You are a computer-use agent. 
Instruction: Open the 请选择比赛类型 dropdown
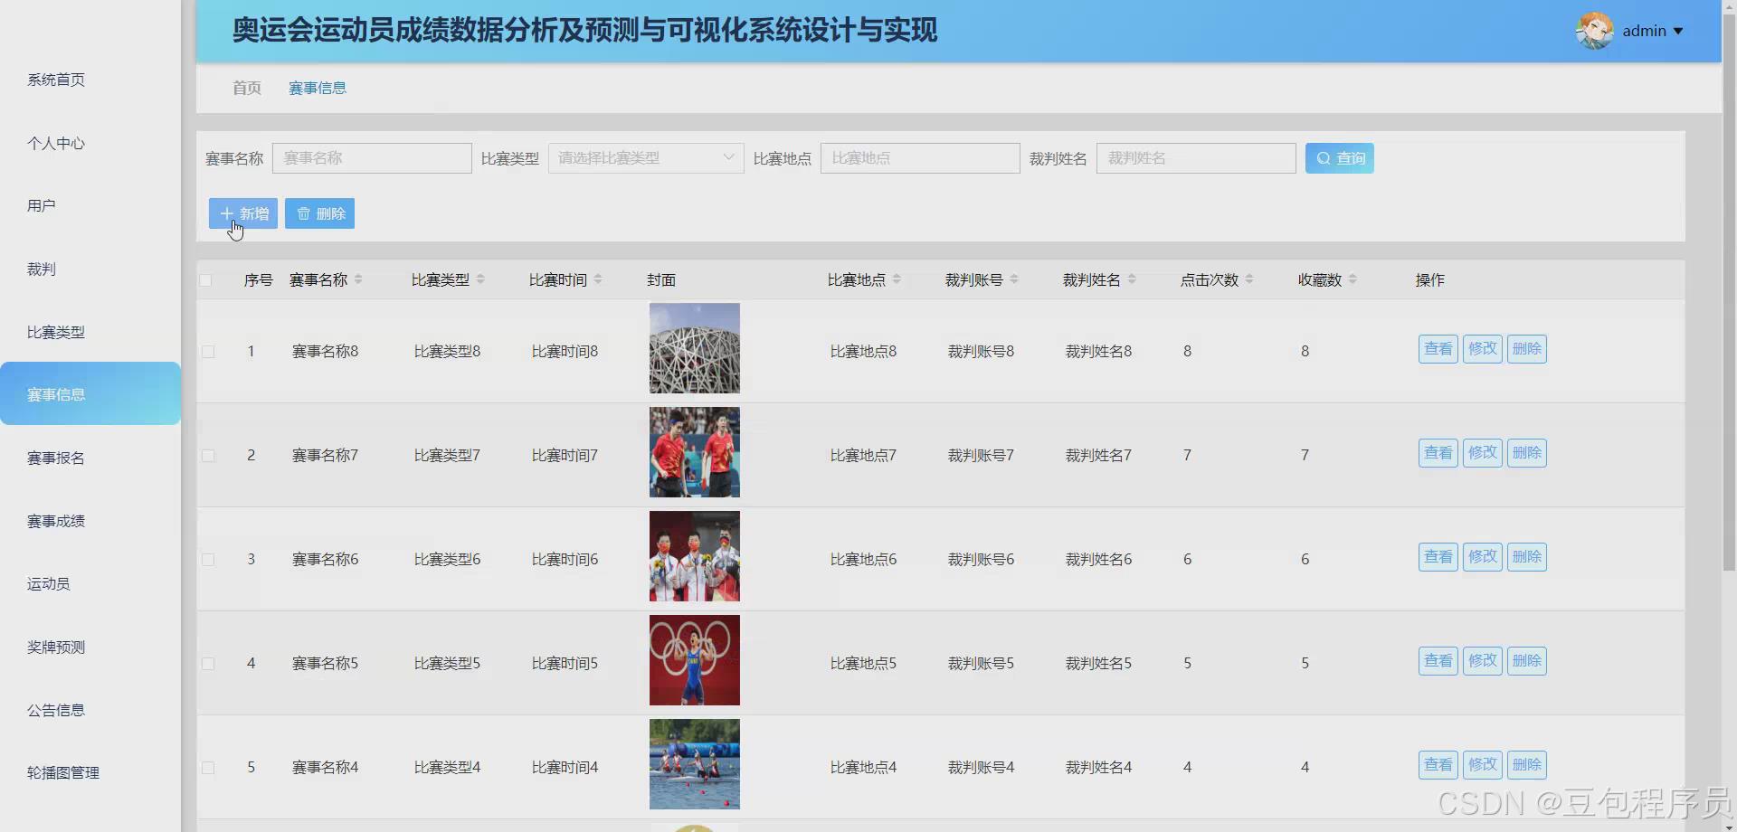coord(644,157)
